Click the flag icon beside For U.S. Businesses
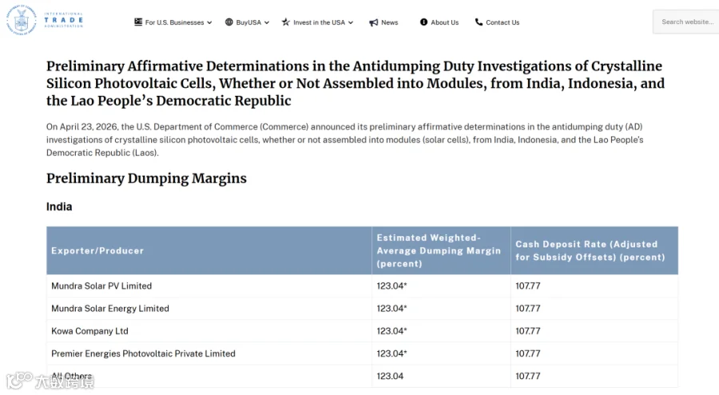Screen dimensions: 719x395 pyautogui.click(x=138, y=22)
